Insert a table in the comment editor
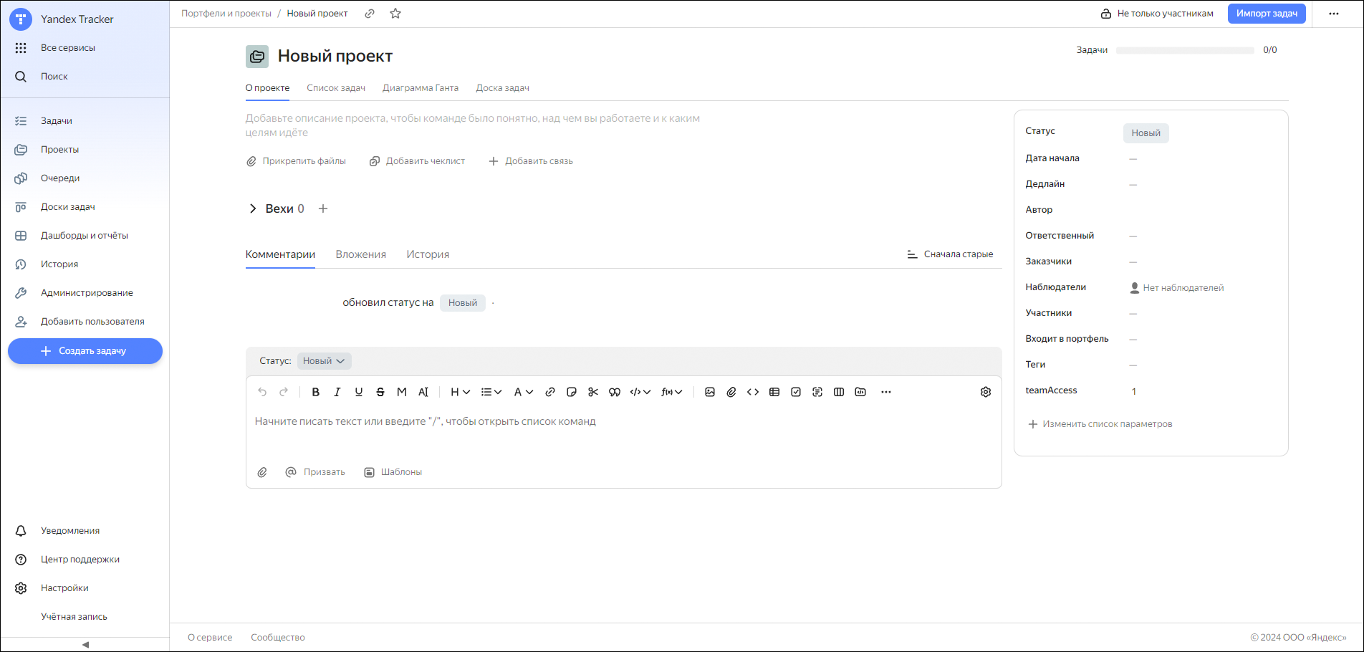 (774, 392)
